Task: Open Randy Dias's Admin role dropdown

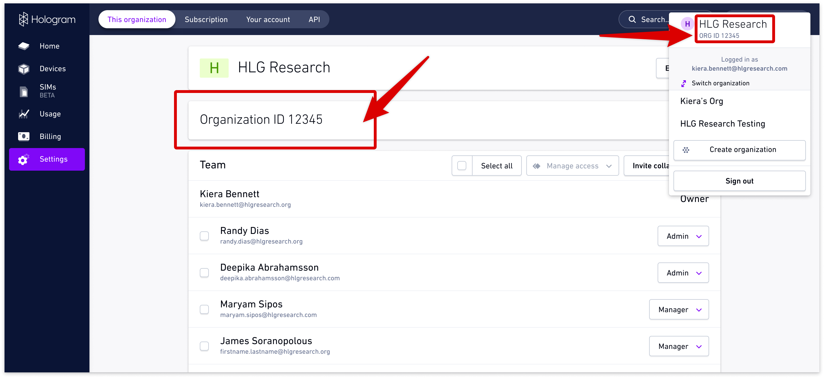Action: tap(683, 236)
